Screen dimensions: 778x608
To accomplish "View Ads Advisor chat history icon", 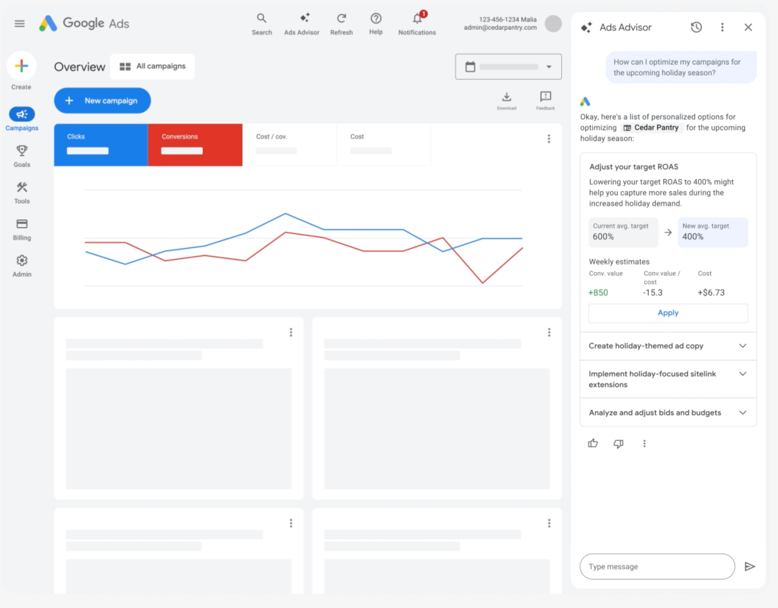I will point(696,28).
